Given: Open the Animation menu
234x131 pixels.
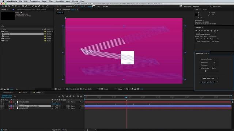Looking at the screenshot, I should tap(60, 1).
